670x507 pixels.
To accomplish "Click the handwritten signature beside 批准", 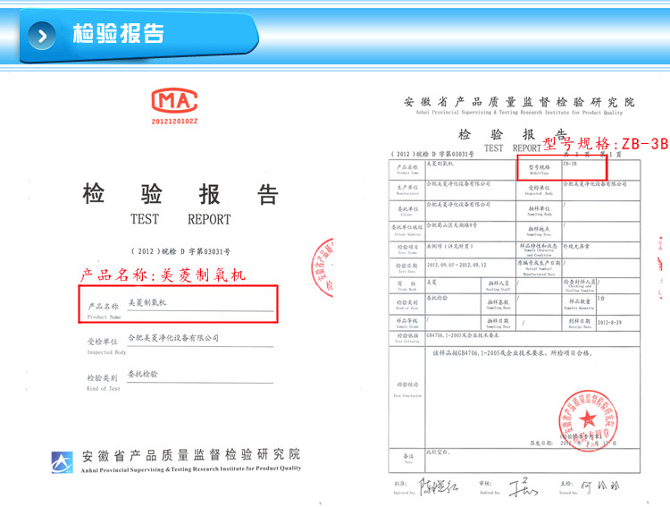I will click(x=438, y=487).
